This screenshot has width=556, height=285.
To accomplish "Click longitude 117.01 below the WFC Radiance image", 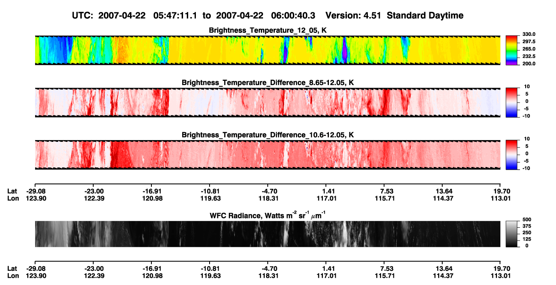I will click(327, 275).
